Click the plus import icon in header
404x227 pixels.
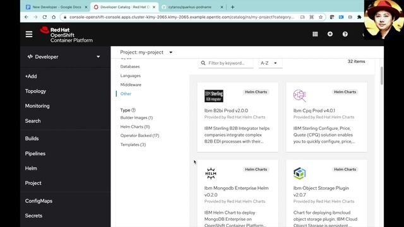330,34
